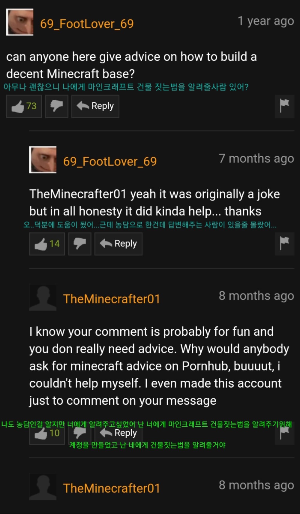Flag the top comment by 69_FootLover_69

click(284, 106)
